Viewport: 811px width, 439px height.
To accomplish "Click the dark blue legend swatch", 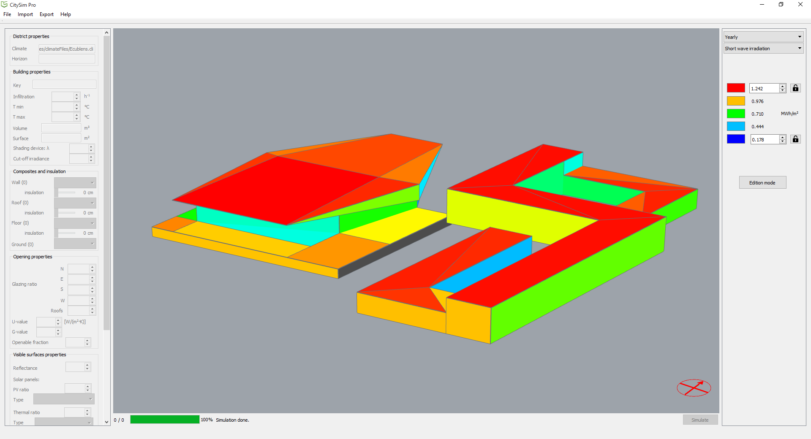I will click(x=735, y=139).
